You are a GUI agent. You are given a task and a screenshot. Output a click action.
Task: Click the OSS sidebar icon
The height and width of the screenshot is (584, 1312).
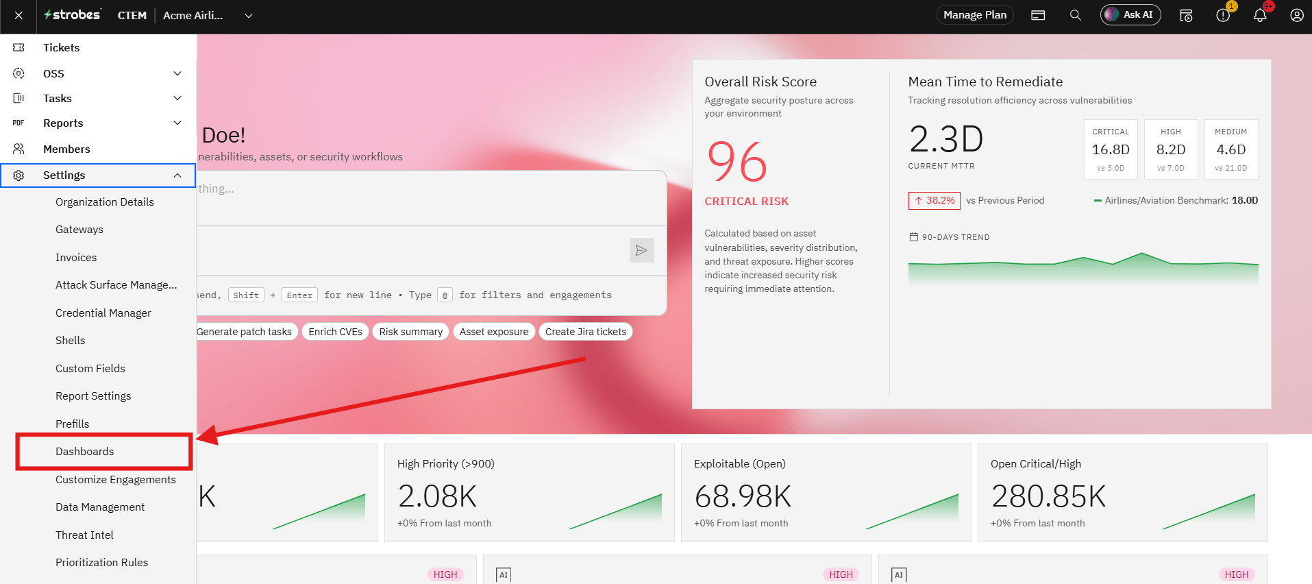[18, 73]
